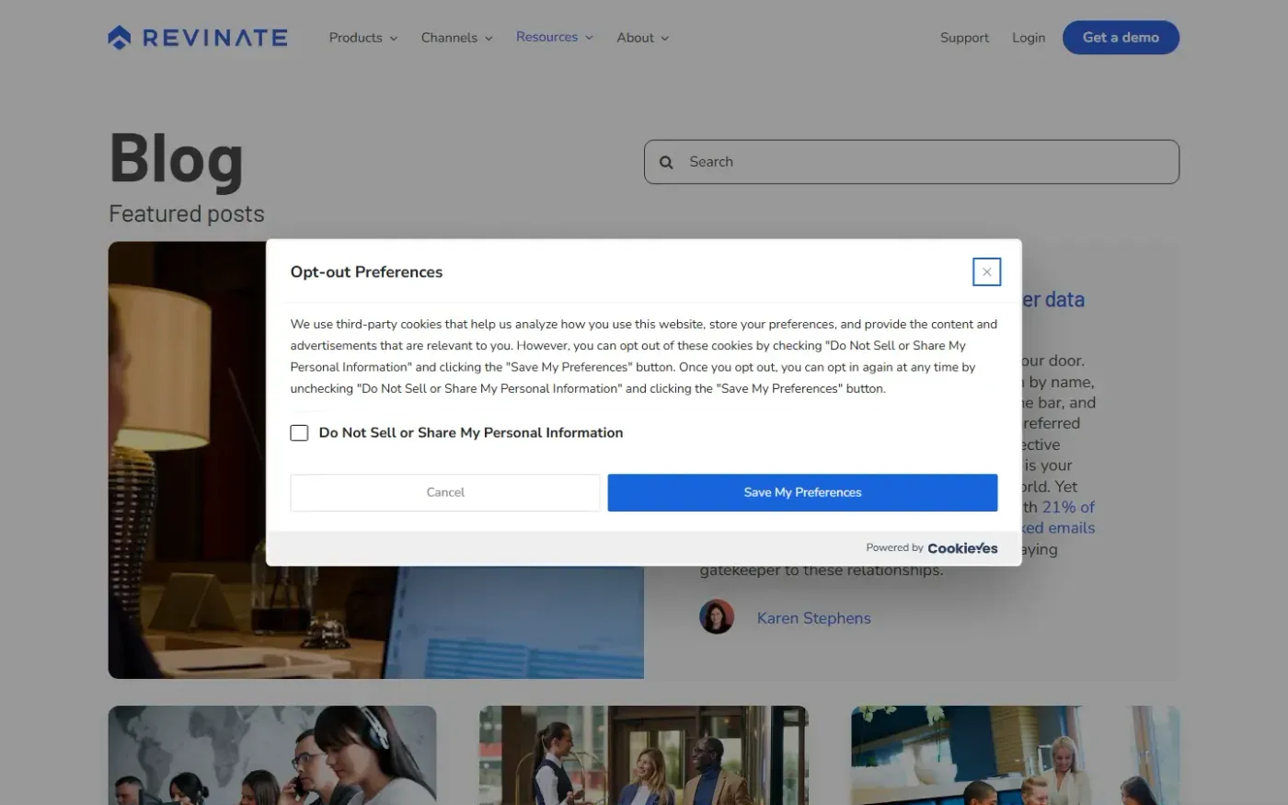The height and width of the screenshot is (805, 1288).
Task: Open Karen Stephens author link
Action: tap(813, 618)
